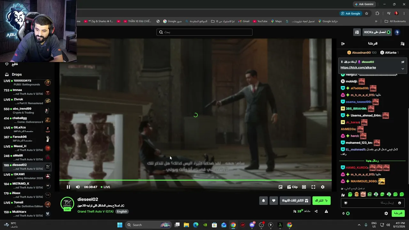The image size is (409, 230).
Task: Open Windows Start menu
Action: [120, 225]
